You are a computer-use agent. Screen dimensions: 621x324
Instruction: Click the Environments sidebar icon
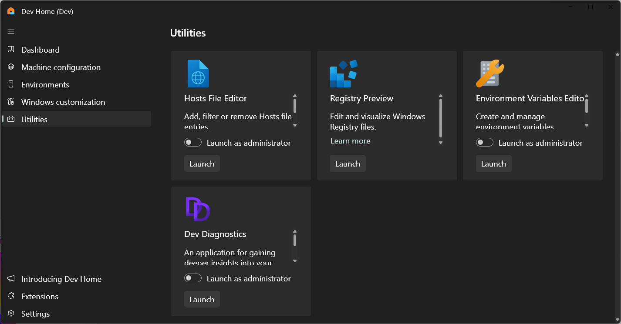tap(11, 84)
